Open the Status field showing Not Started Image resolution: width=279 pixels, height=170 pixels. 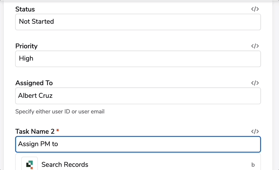[138, 22]
